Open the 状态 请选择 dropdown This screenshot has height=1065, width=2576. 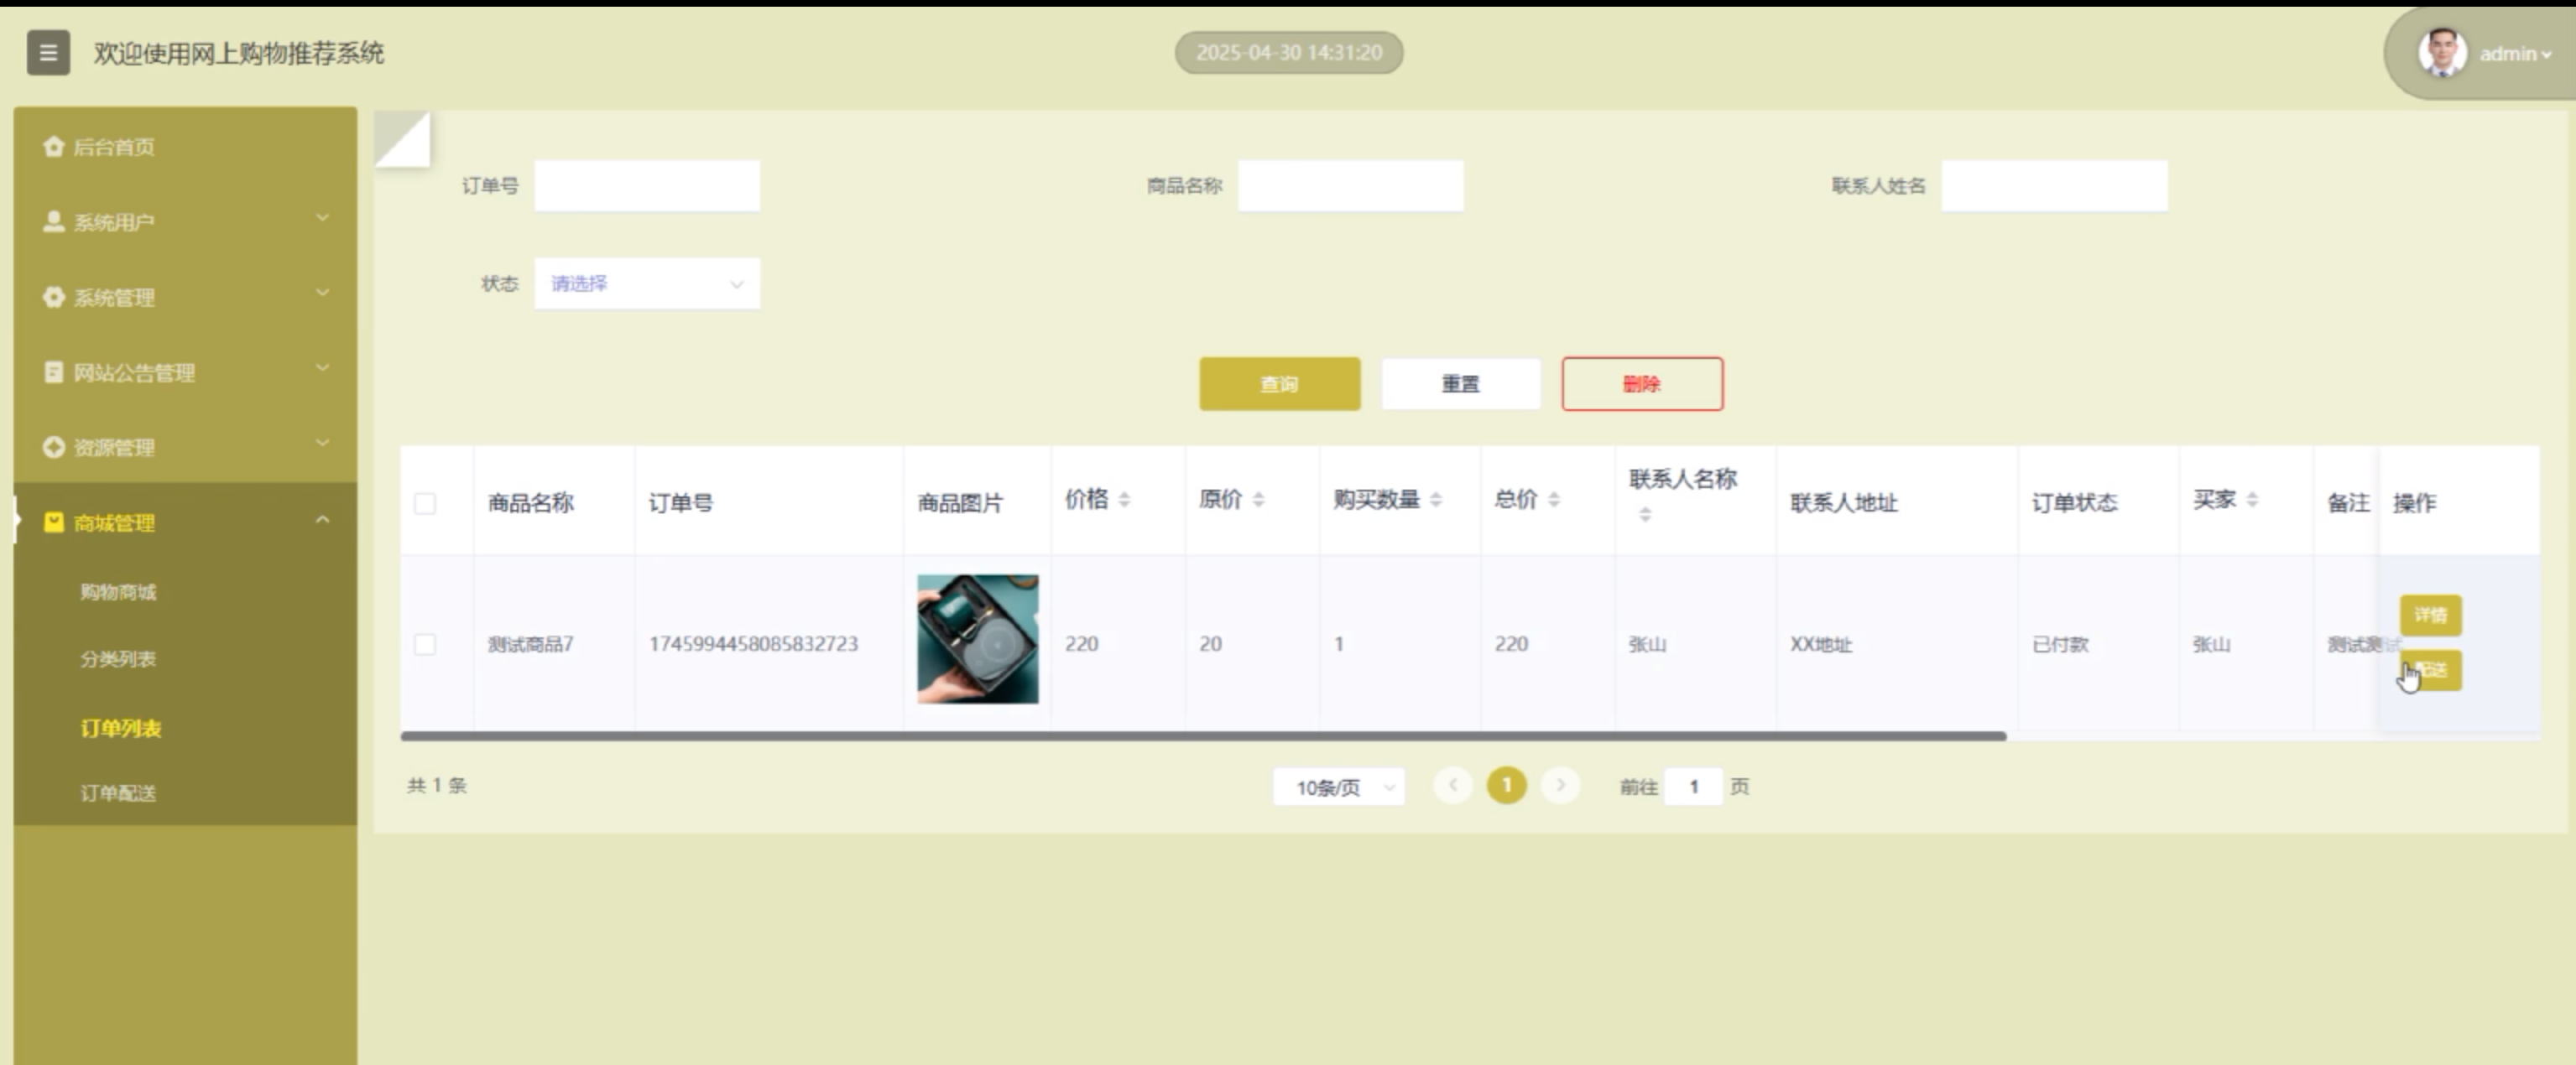647,283
